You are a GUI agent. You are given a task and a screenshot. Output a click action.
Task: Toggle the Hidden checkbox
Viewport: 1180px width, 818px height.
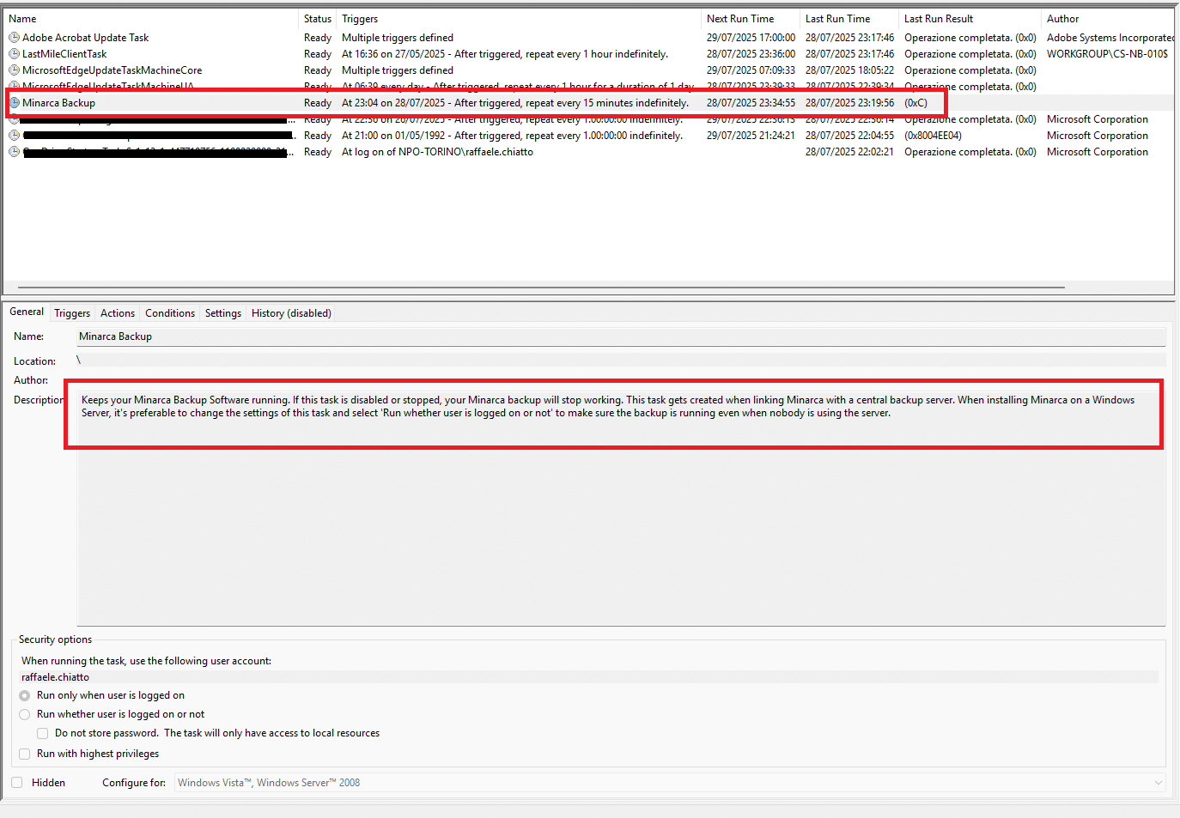click(x=16, y=783)
